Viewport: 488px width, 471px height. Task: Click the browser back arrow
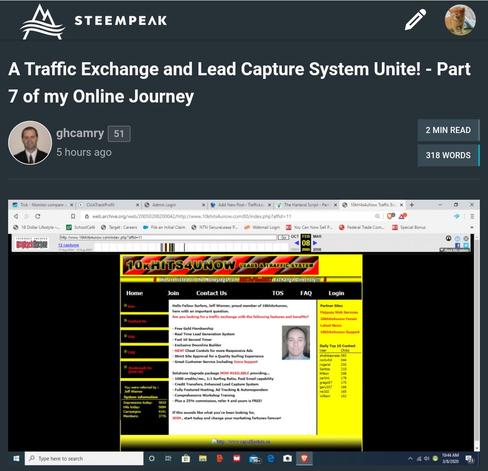click(16, 216)
